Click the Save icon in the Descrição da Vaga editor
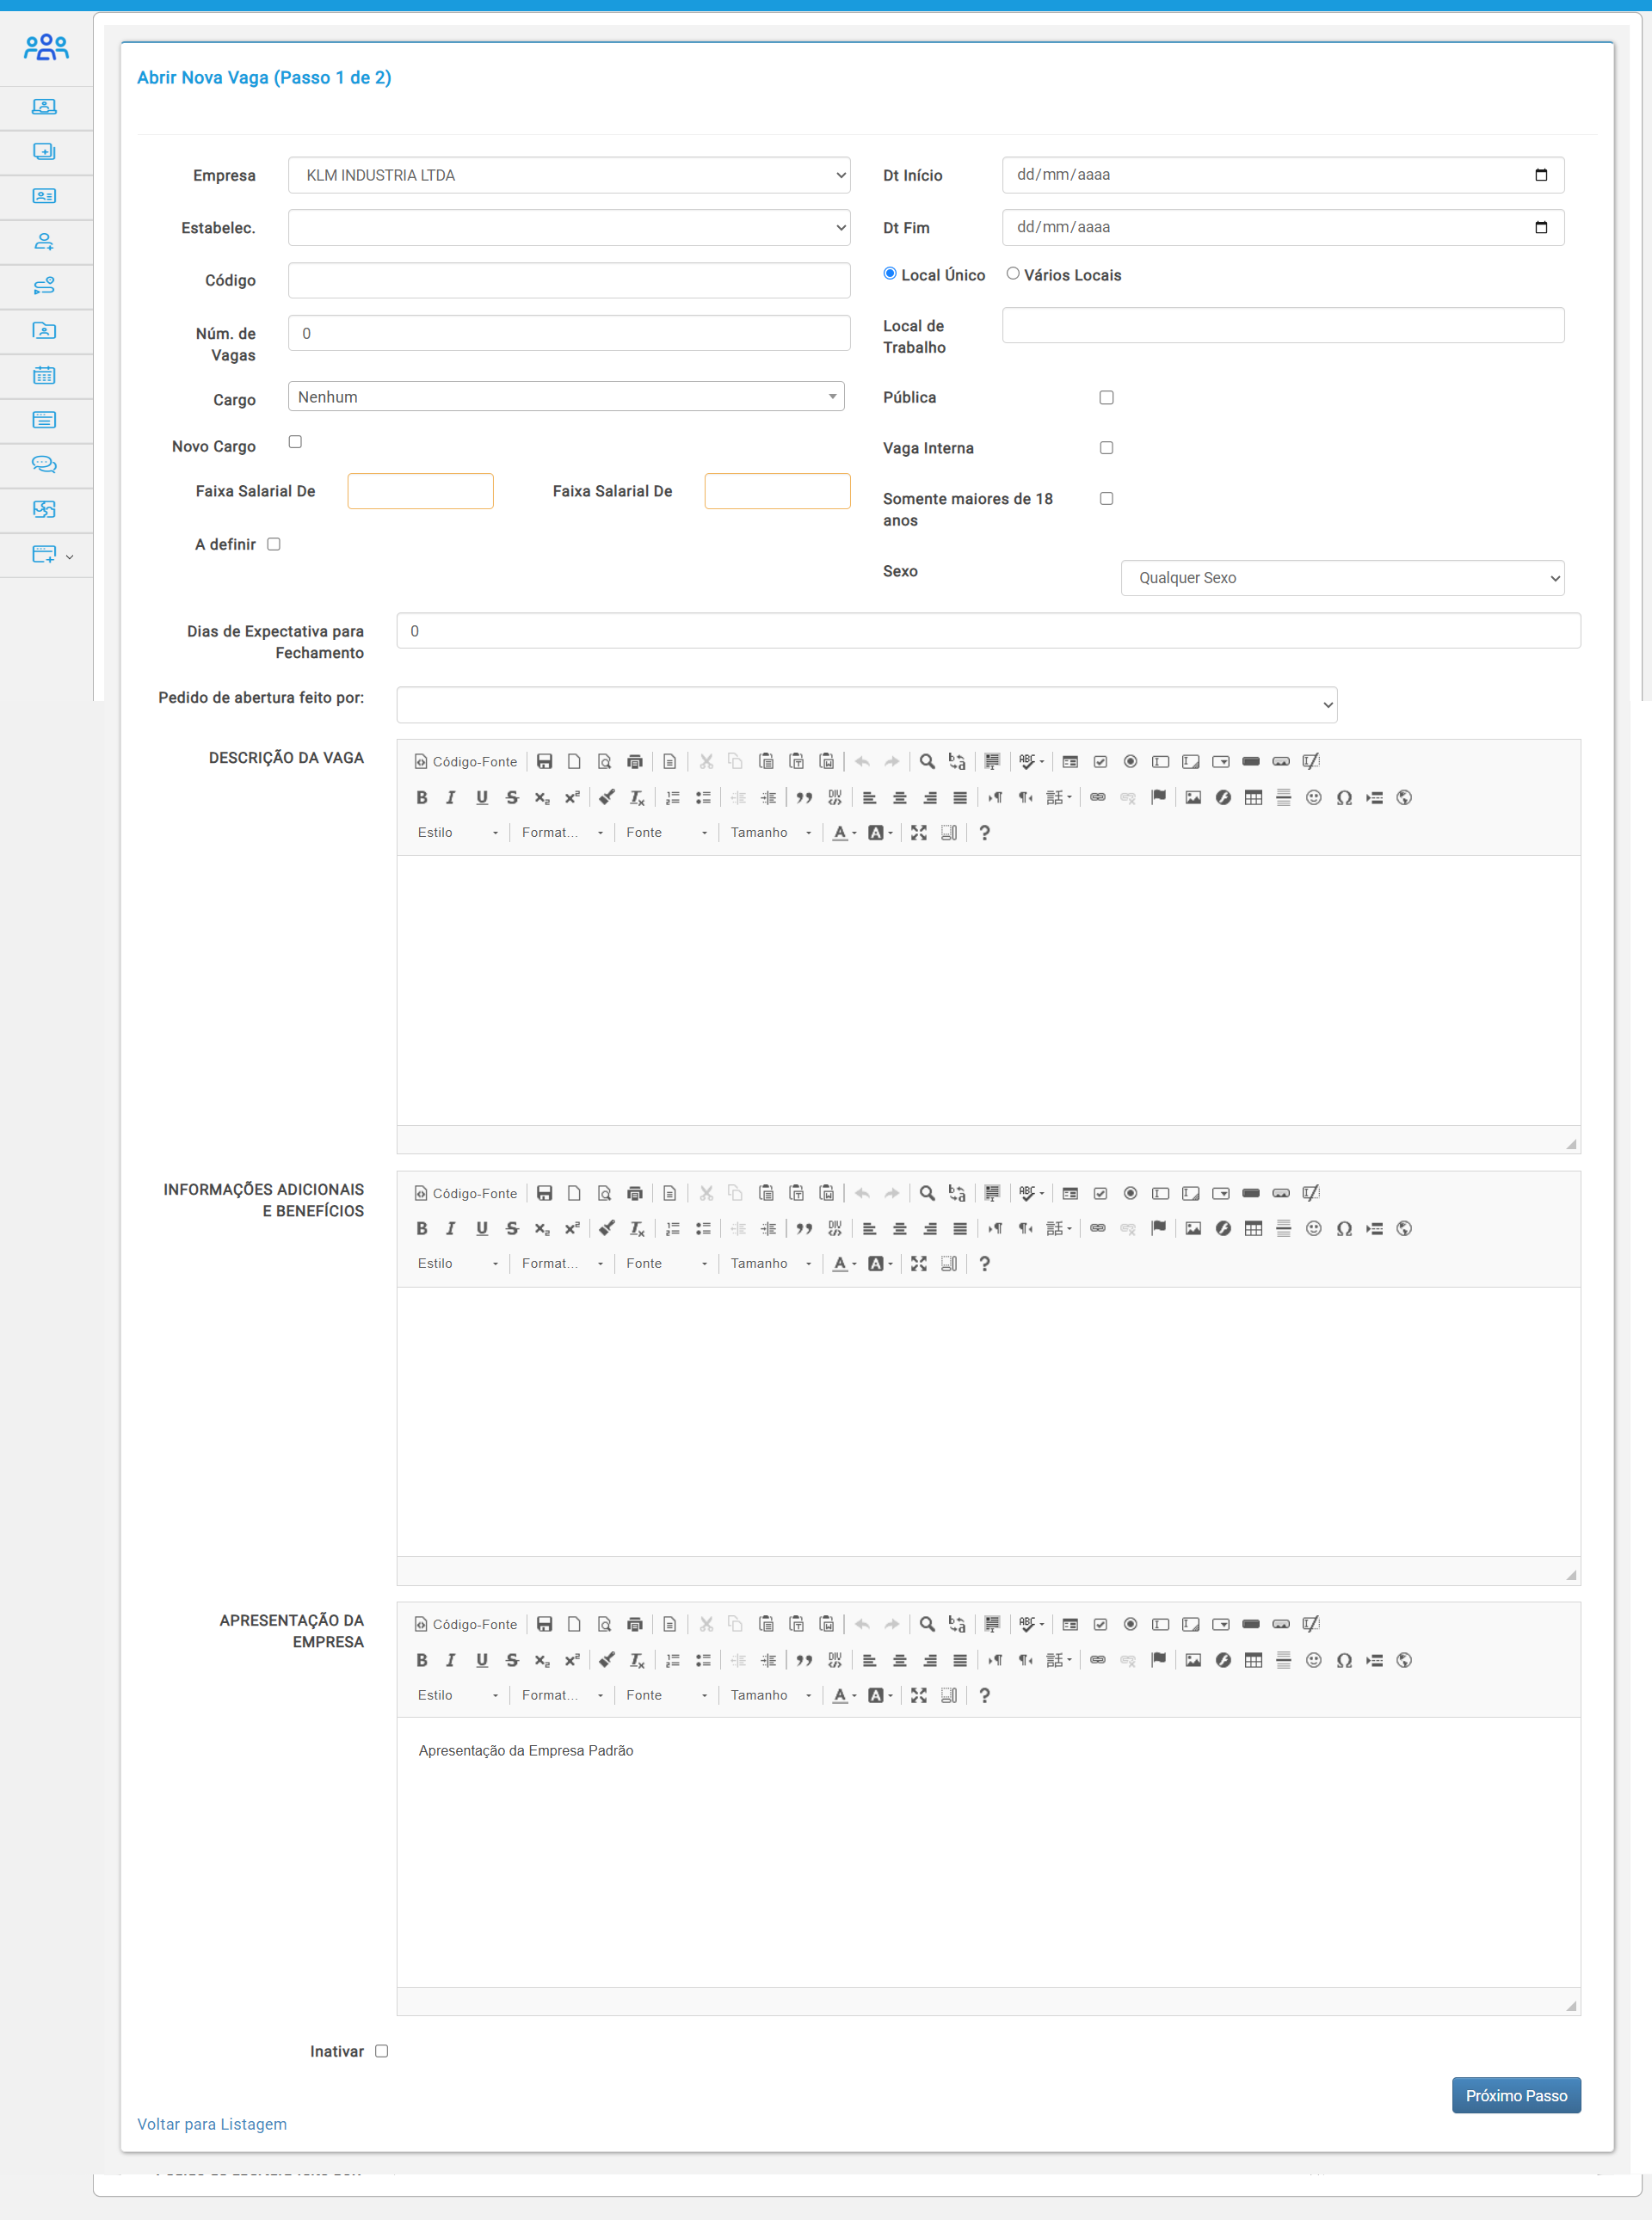1652x2220 pixels. coord(544,762)
